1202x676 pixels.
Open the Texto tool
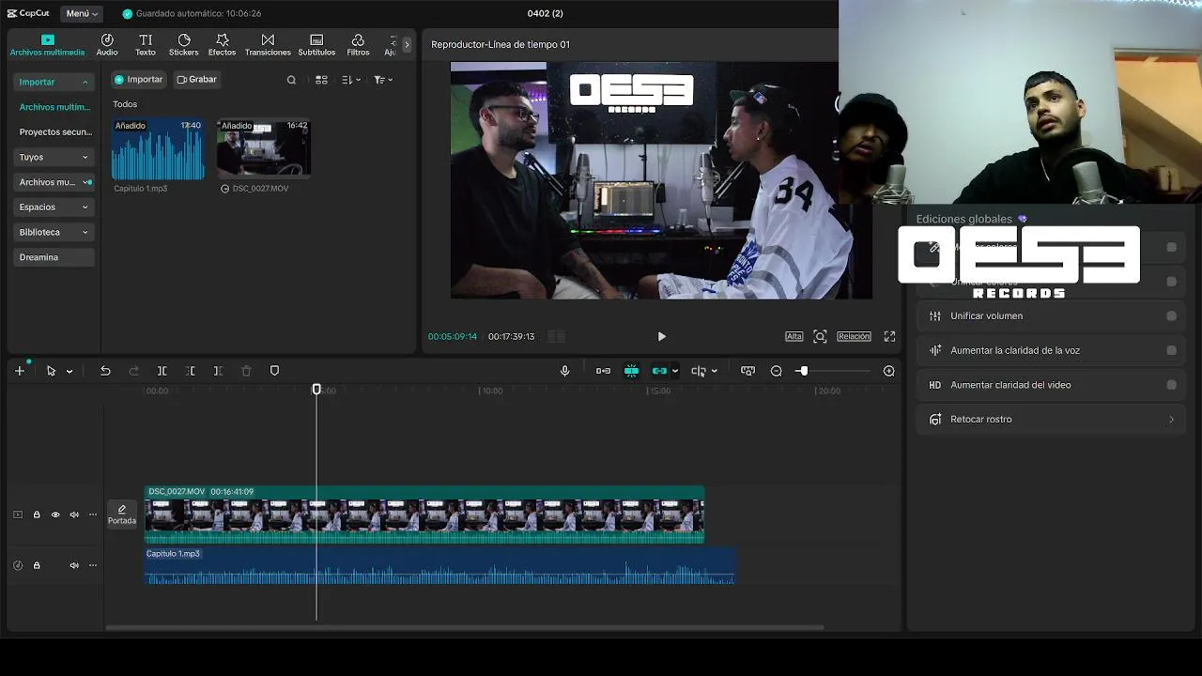pyautogui.click(x=146, y=44)
